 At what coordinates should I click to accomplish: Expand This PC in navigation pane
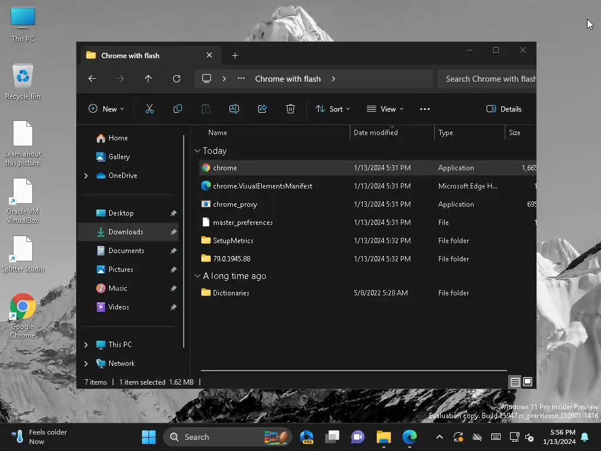86,345
